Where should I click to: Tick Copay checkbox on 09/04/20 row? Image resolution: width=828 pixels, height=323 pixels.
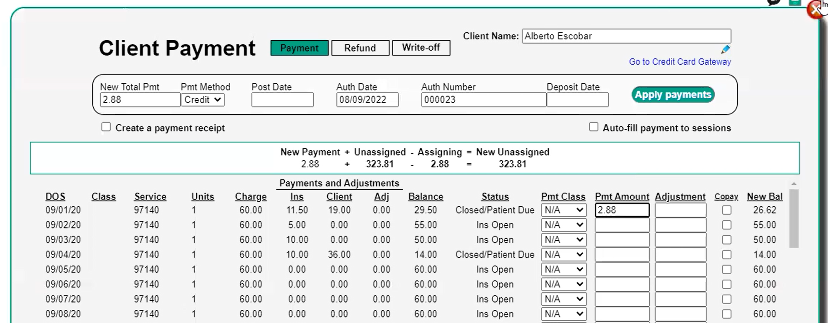click(x=727, y=255)
